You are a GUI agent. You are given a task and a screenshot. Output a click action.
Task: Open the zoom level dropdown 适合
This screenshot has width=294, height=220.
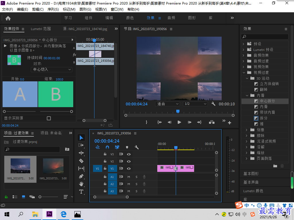tap(167, 104)
